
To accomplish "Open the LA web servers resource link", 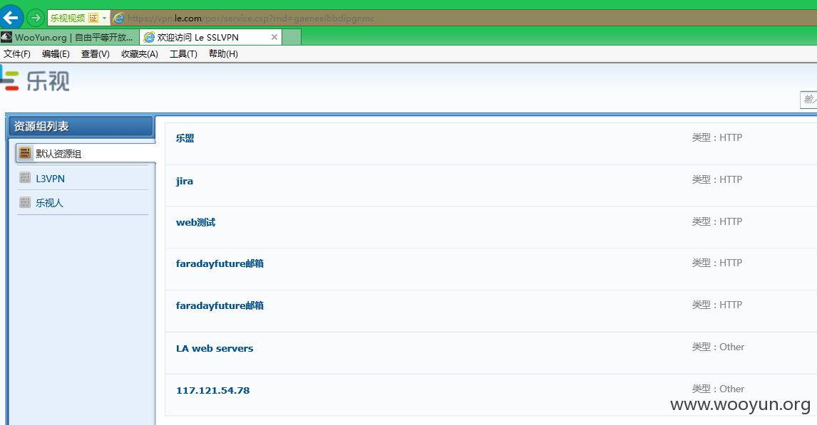I will tap(215, 349).
